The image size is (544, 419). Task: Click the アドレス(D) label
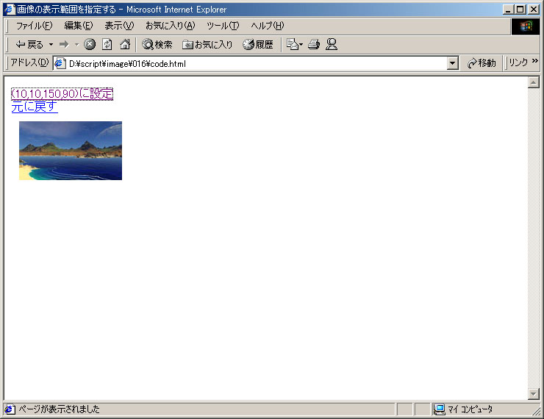pos(29,62)
